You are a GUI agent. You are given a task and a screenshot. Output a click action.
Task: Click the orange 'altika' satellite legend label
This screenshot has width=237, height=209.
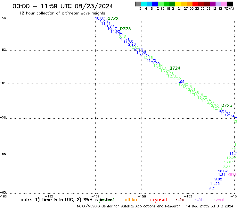click(131, 200)
